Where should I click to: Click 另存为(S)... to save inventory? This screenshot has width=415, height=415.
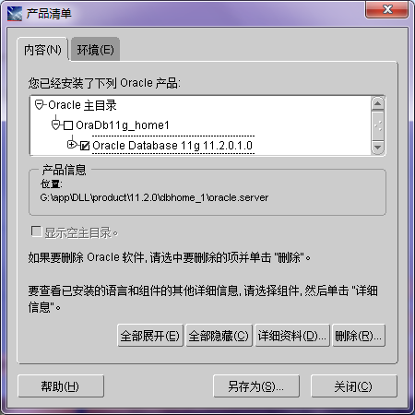256,386
